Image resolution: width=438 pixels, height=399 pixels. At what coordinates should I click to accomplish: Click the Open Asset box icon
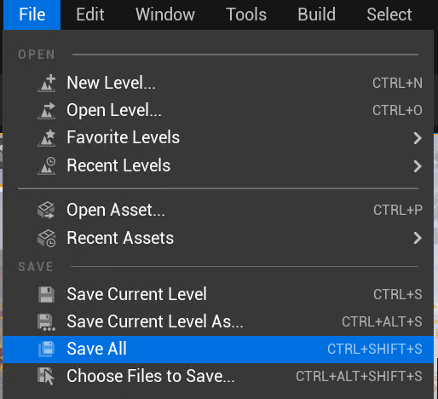tap(46, 210)
